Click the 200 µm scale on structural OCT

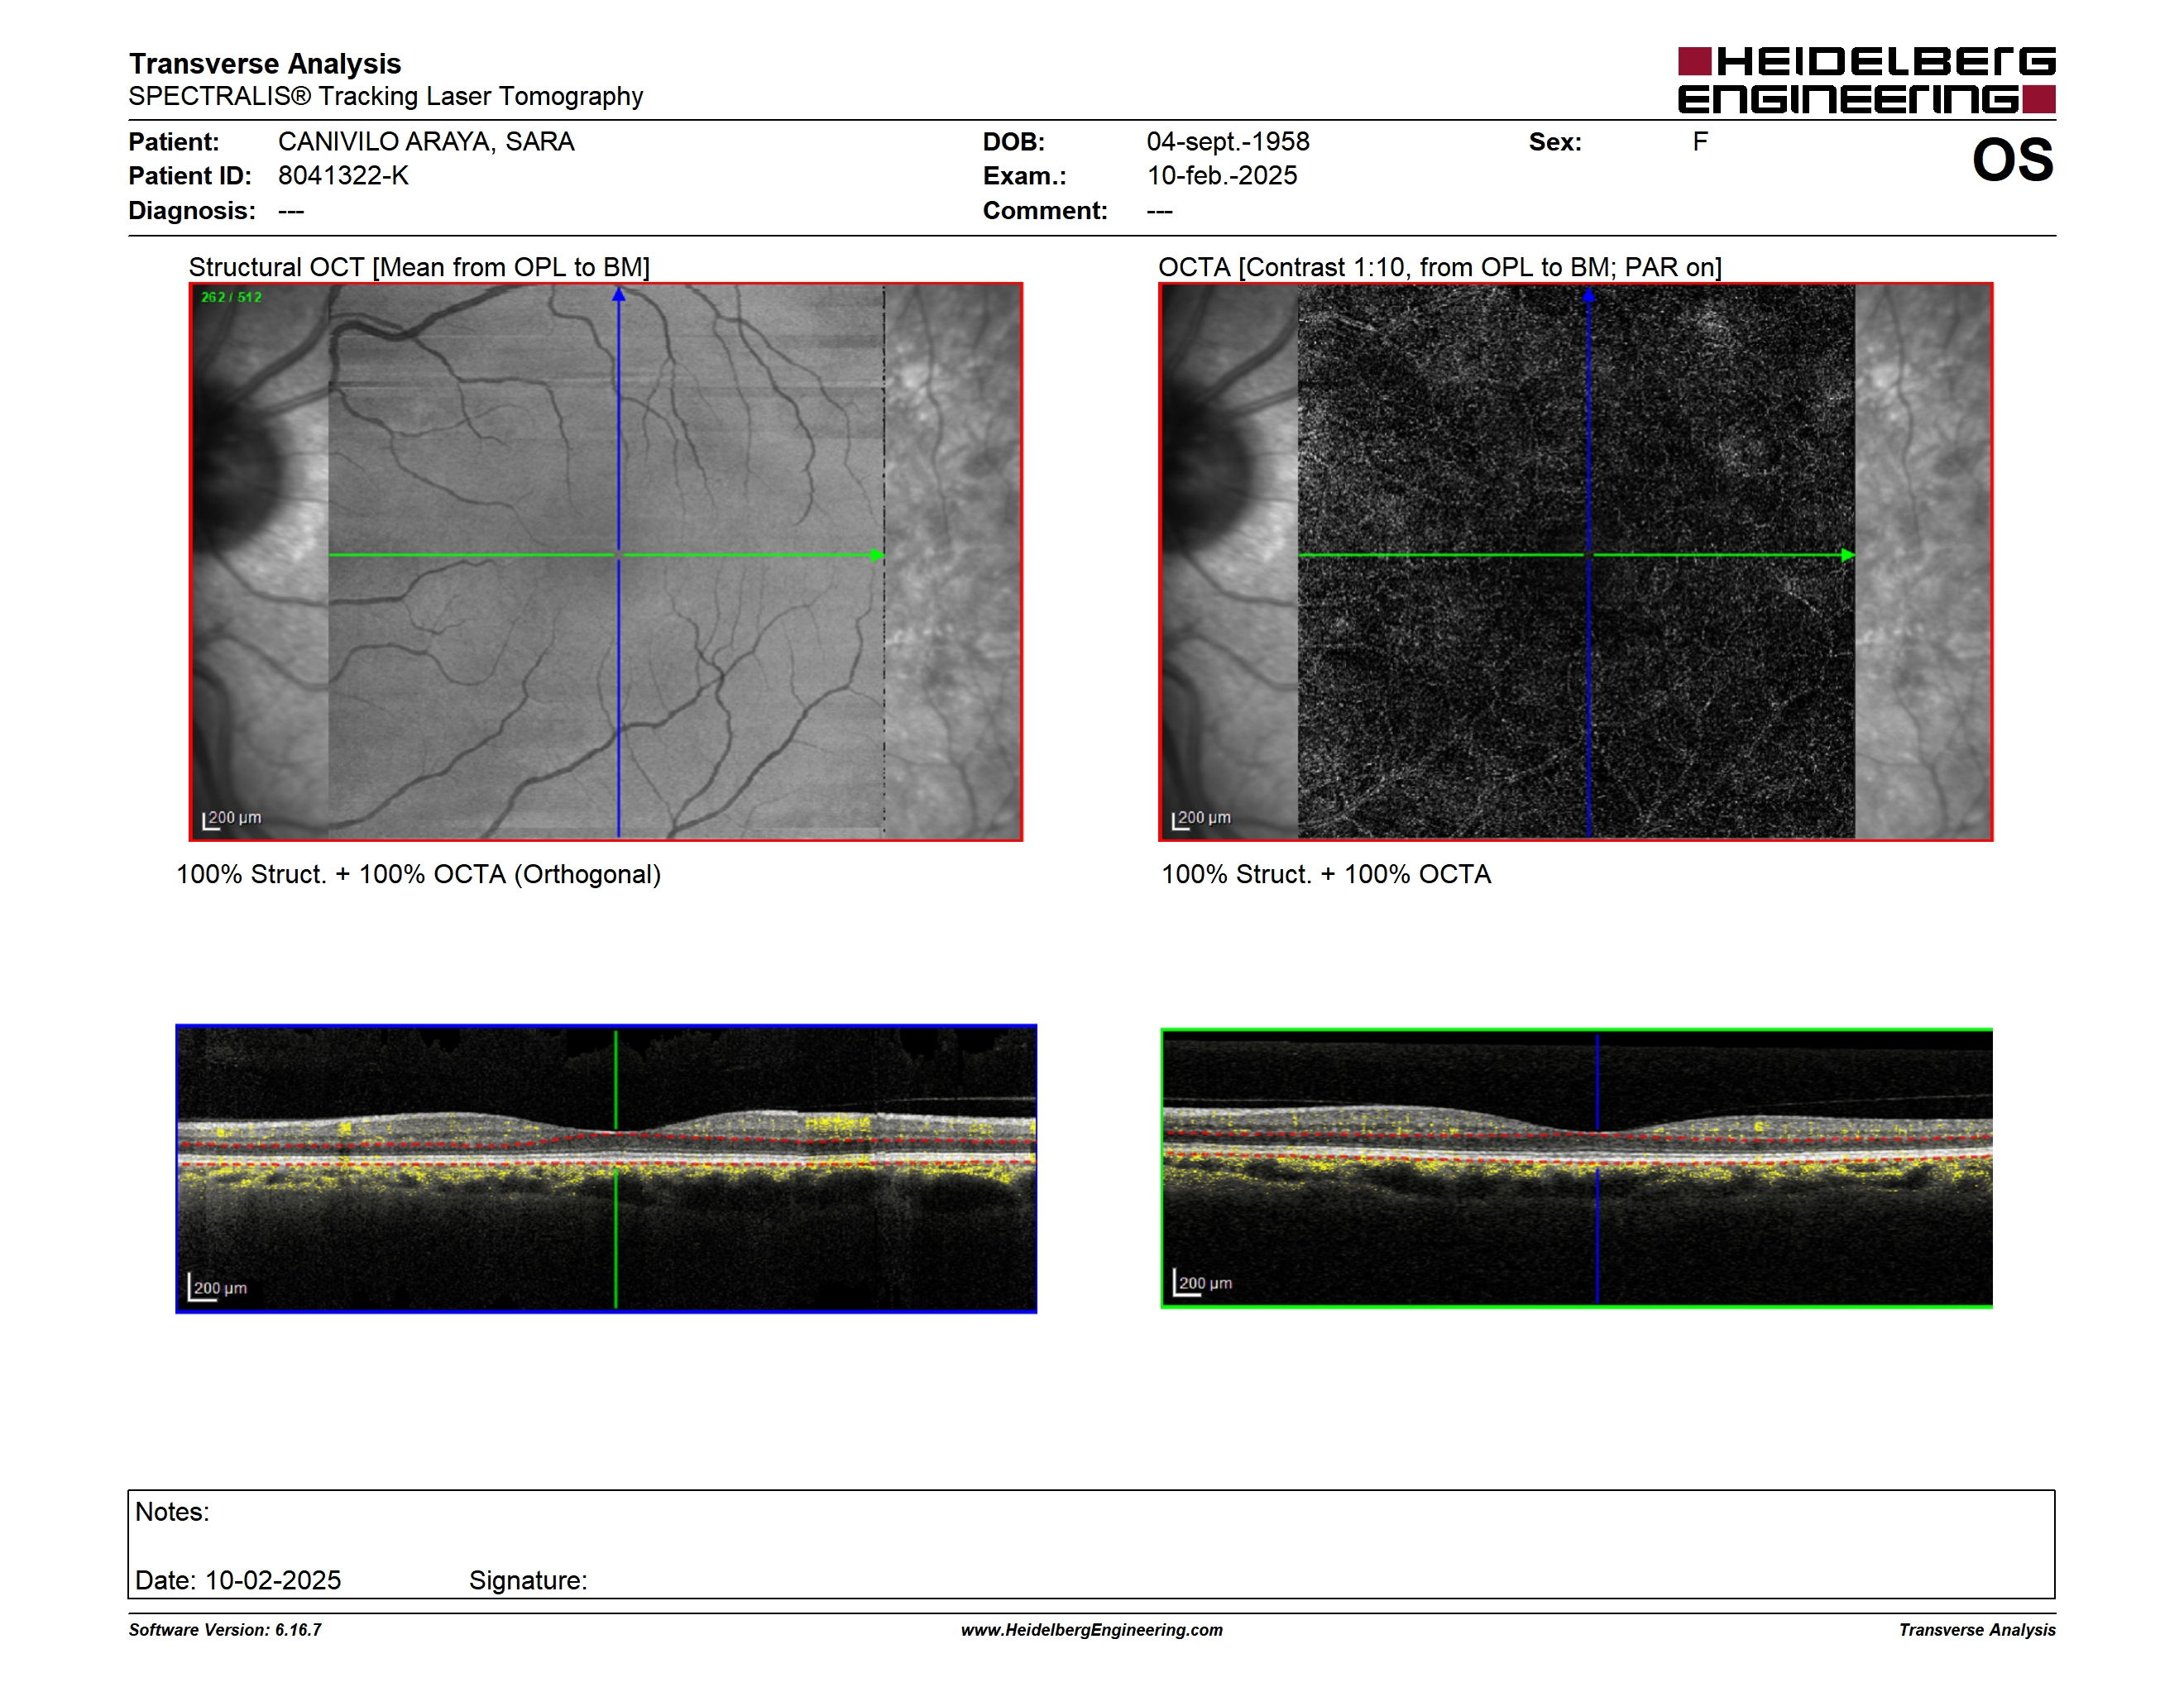[232, 819]
